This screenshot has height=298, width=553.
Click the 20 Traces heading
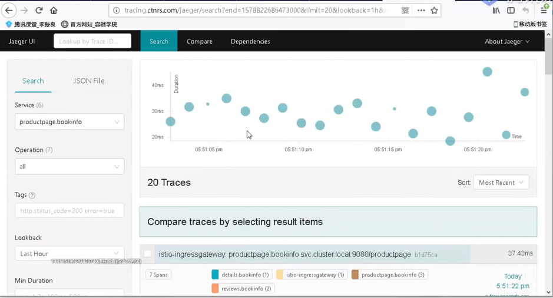point(169,183)
